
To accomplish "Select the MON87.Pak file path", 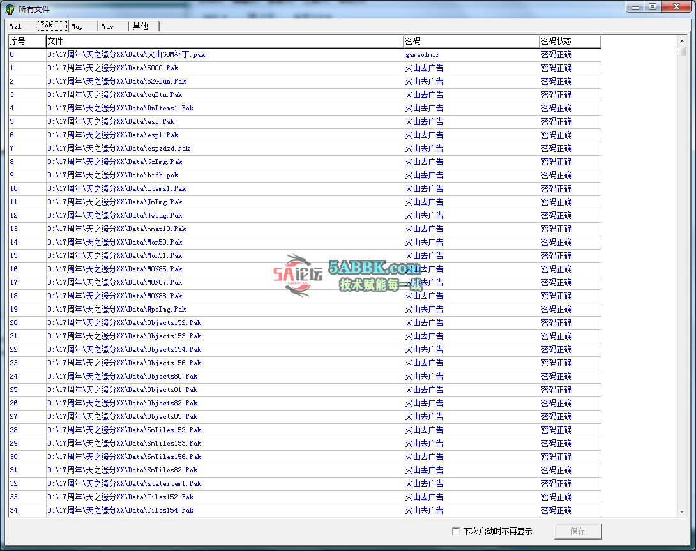I will click(115, 282).
